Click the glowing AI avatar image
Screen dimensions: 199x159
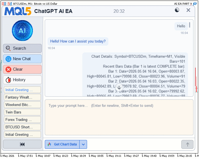click(22, 30)
